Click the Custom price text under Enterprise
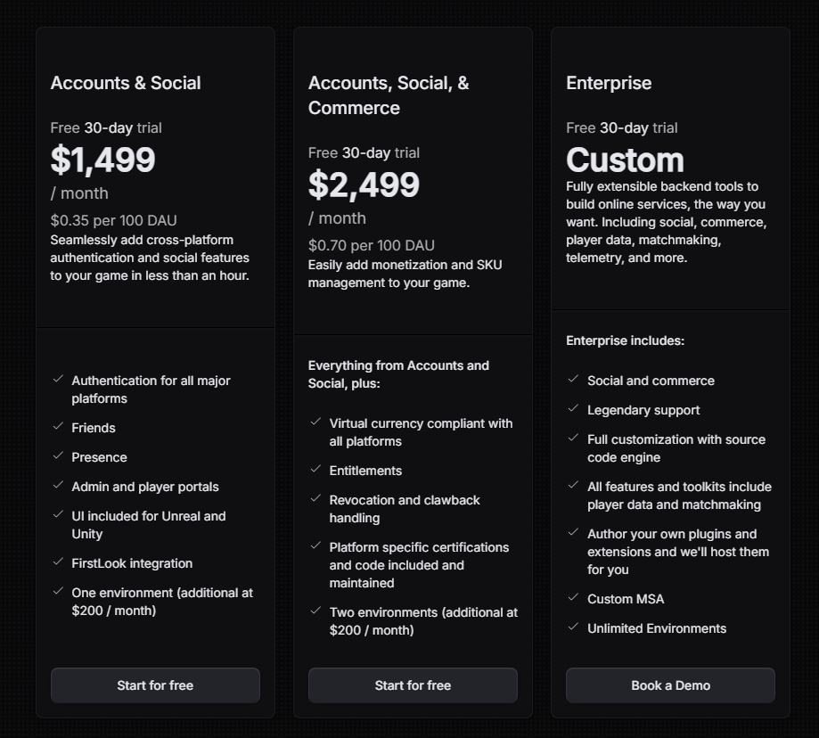 [x=624, y=160]
